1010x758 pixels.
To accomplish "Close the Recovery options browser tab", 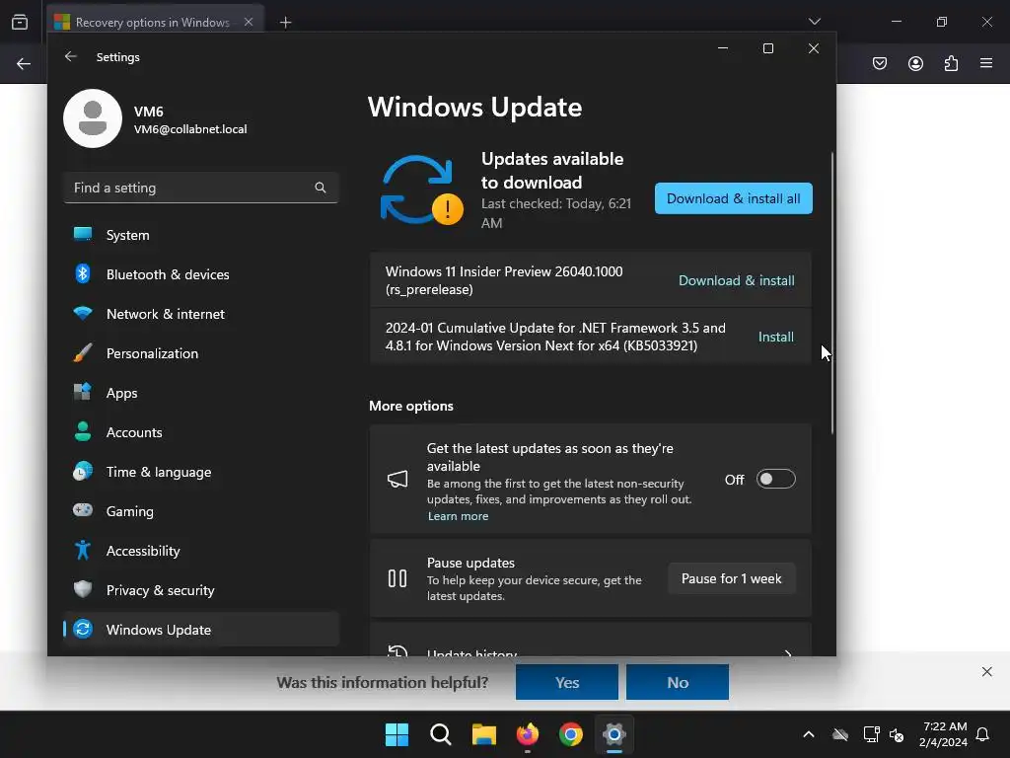I will pyautogui.click(x=249, y=22).
